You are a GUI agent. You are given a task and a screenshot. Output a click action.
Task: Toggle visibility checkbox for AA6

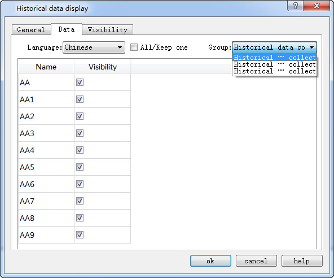80,184
